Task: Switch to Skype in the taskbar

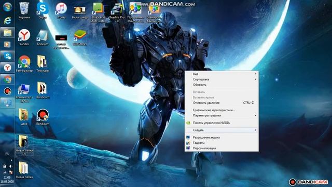Action: (7, 56)
